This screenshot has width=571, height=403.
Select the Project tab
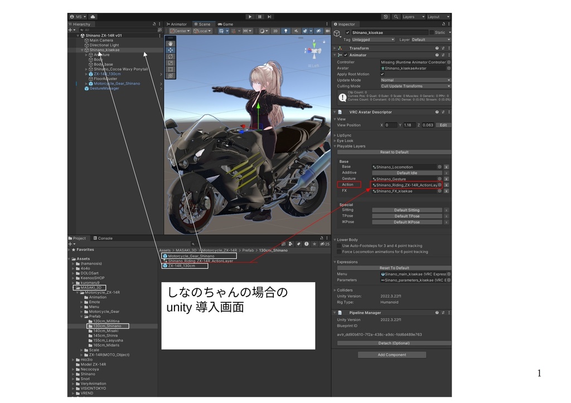(x=77, y=238)
